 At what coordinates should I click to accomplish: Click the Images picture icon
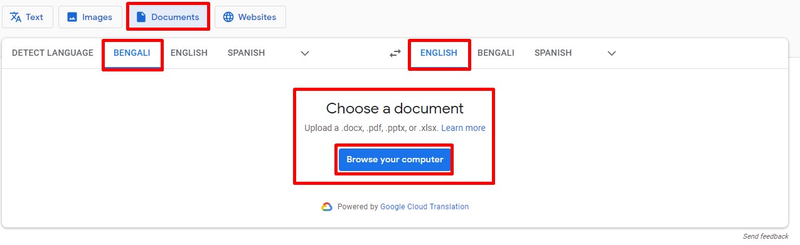point(72,18)
